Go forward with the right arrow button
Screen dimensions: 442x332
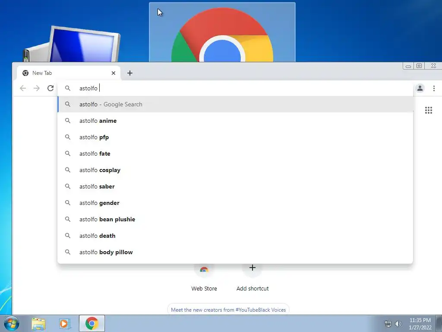point(37,88)
